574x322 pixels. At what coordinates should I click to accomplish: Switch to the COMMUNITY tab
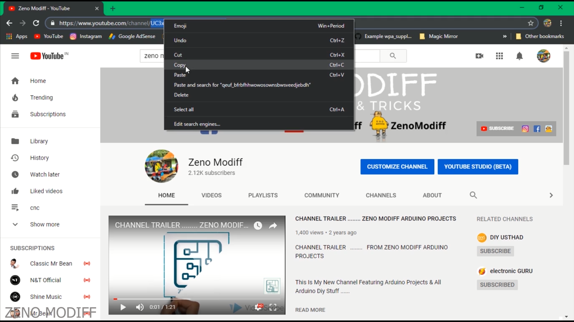(322, 195)
